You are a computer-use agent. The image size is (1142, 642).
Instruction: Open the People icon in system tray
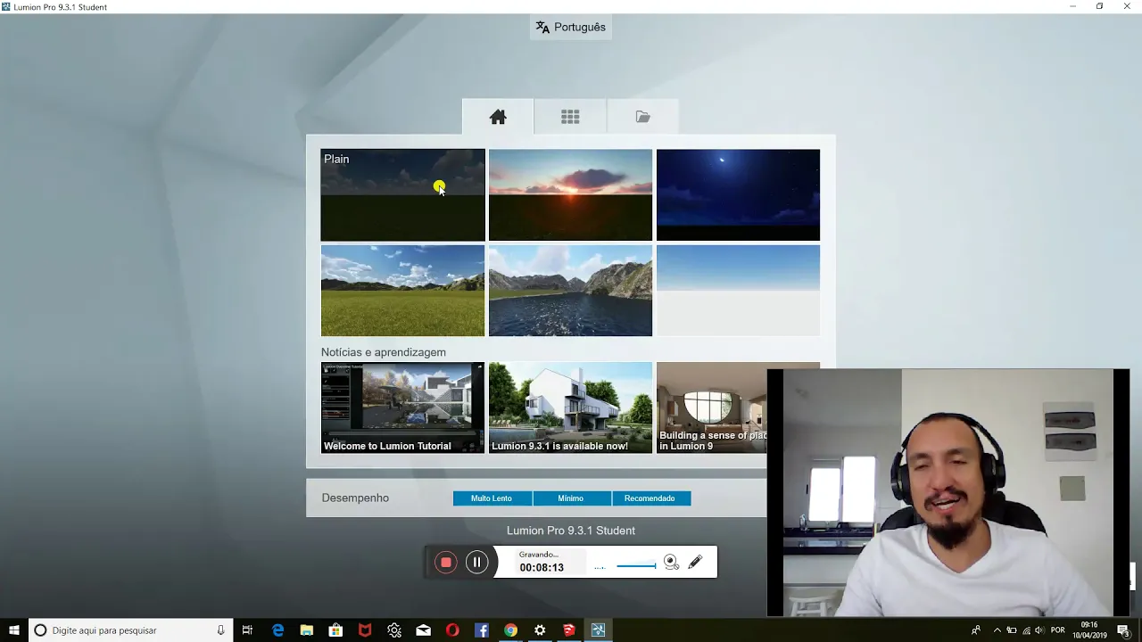(976, 630)
